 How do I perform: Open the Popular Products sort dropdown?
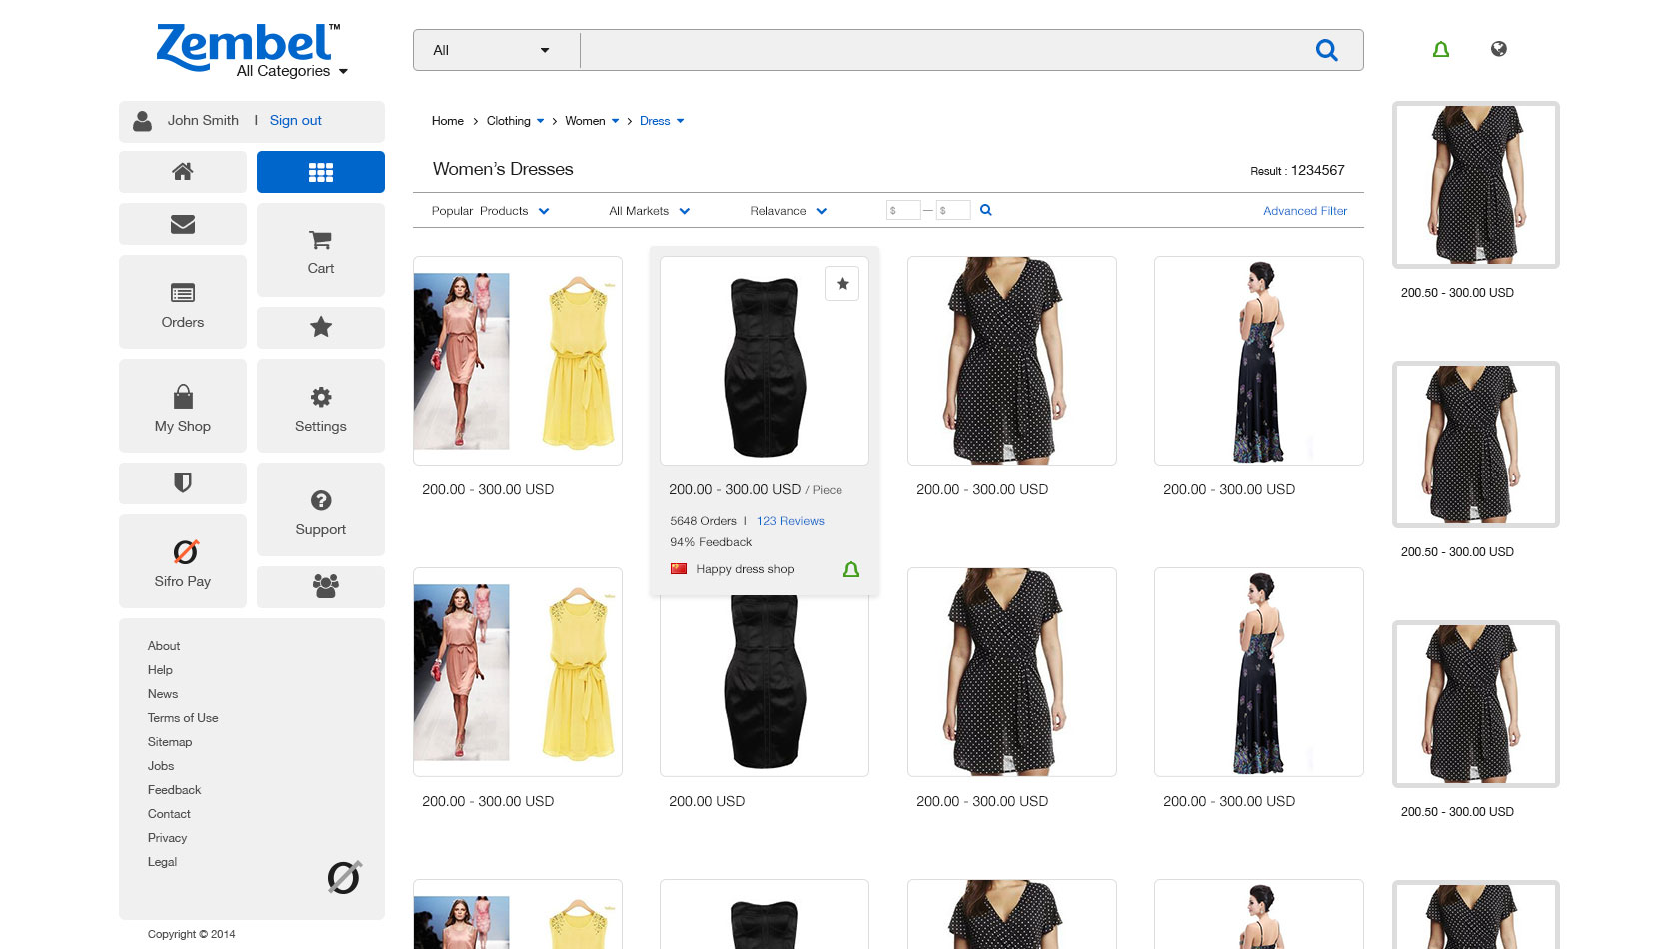(x=490, y=211)
